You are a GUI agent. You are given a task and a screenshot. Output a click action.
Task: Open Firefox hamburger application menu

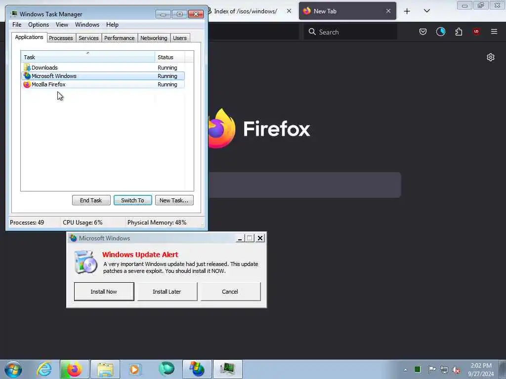494,32
